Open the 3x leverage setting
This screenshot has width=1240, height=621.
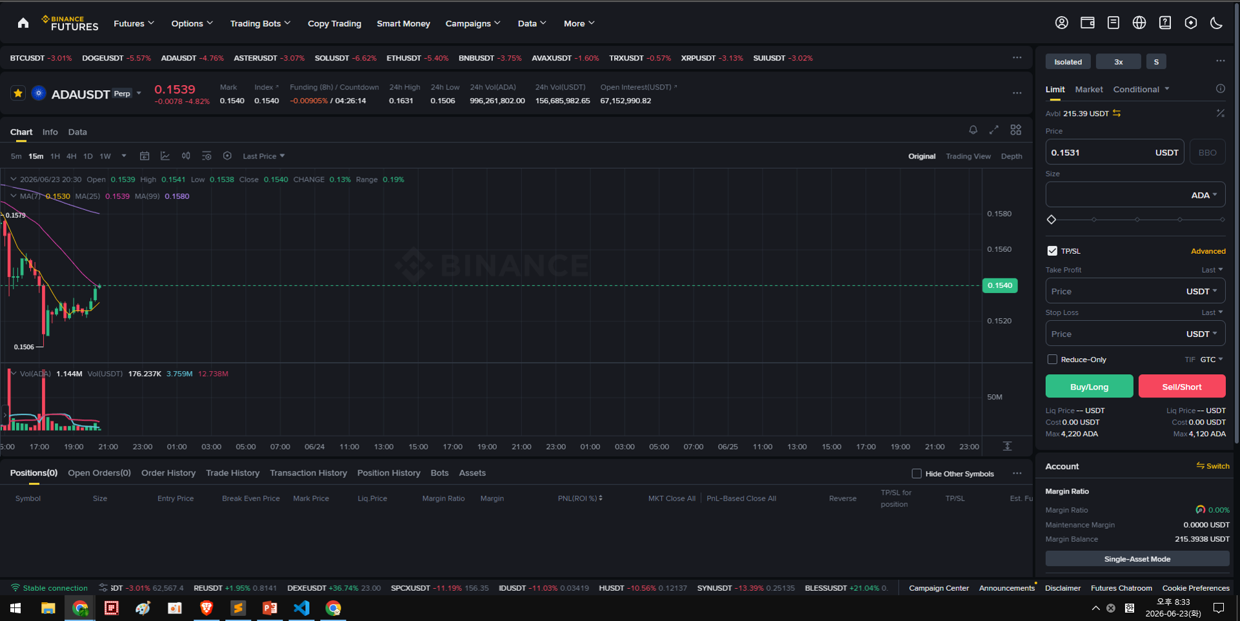click(1118, 62)
